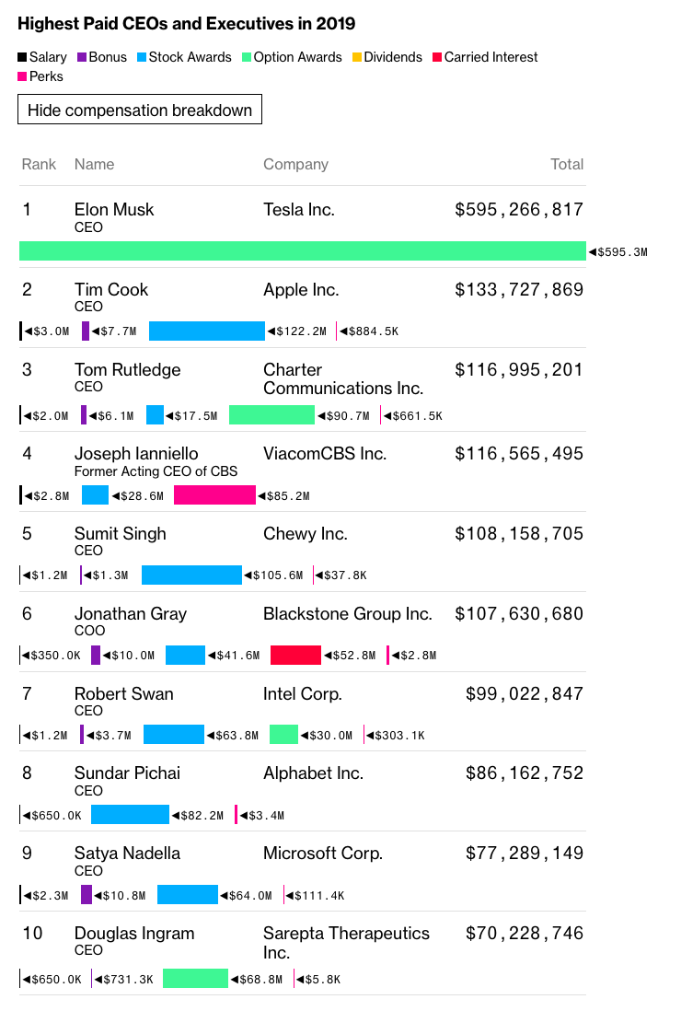Select the Rank column header
Image resolution: width=681 pixels, height=1011 pixels.
click(39, 165)
